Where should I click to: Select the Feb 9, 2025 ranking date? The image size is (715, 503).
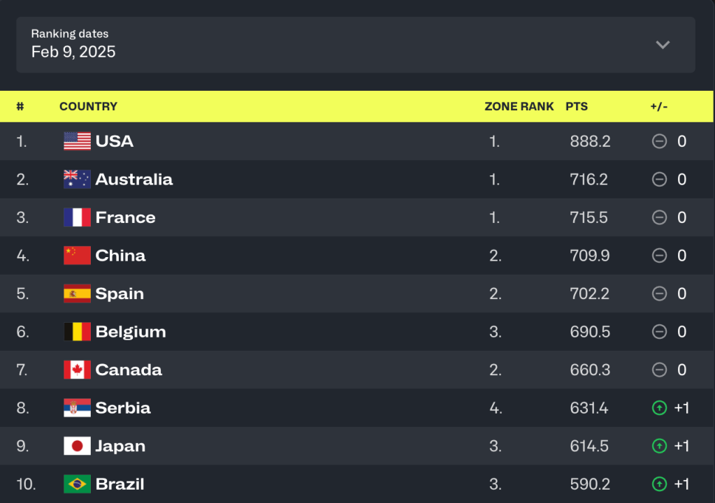[73, 52]
